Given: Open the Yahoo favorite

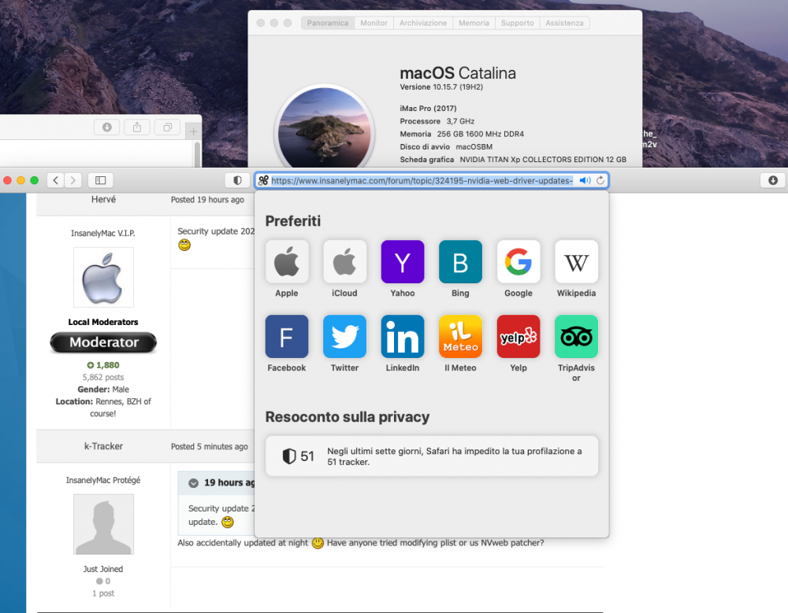Looking at the screenshot, I should pos(403,261).
